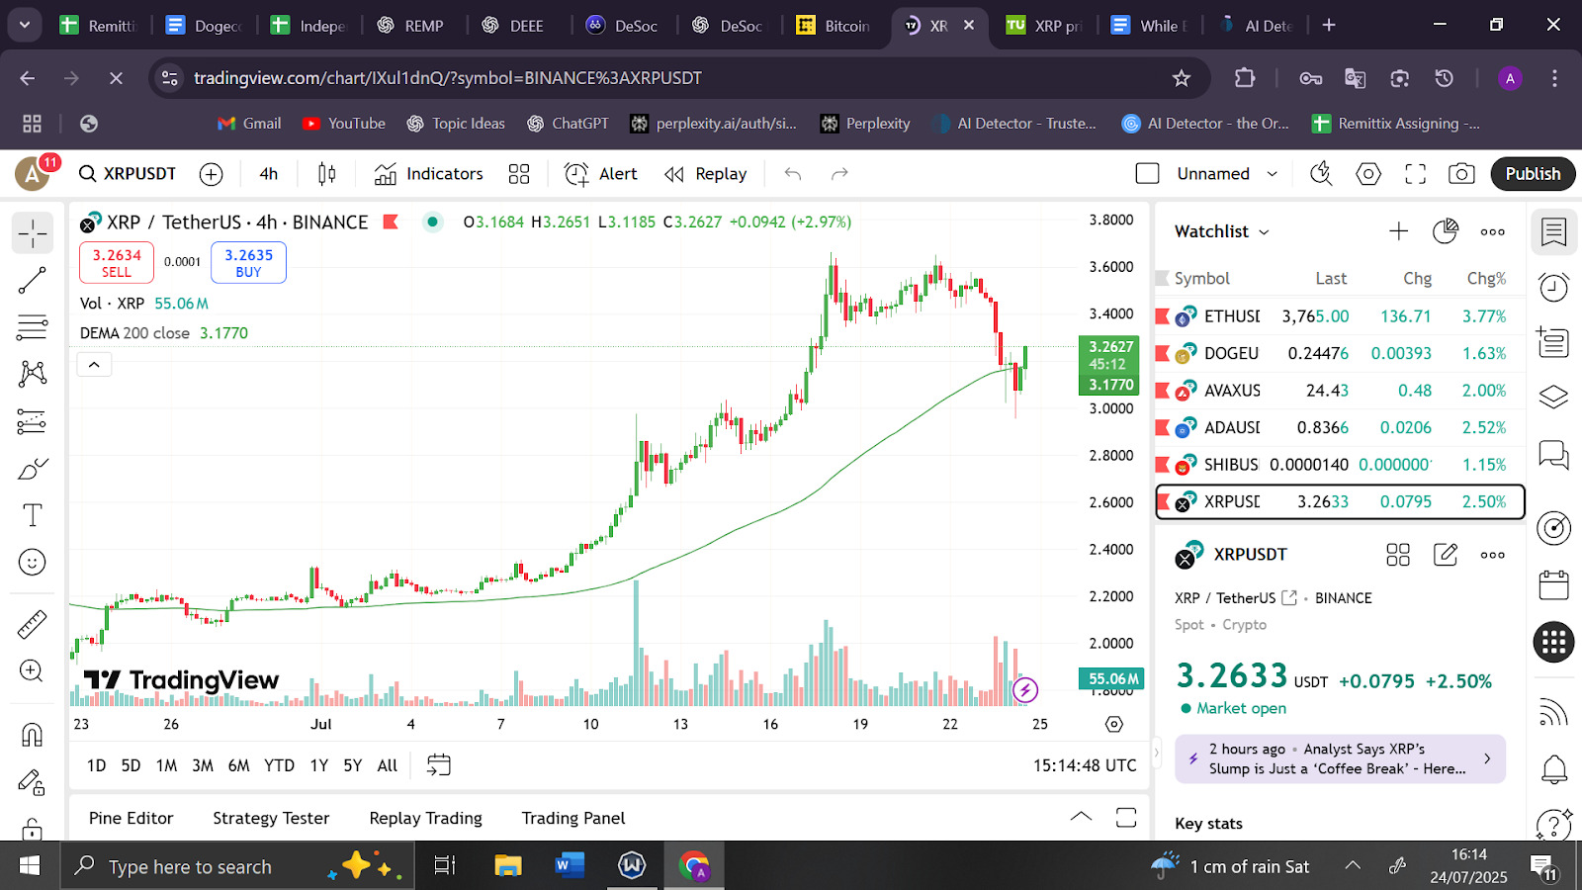Open the Fibonacci retracement tools
The height and width of the screenshot is (890, 1582).
point(33,327)
